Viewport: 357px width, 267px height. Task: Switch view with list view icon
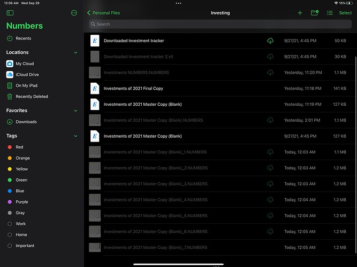(x=330, y=13)
